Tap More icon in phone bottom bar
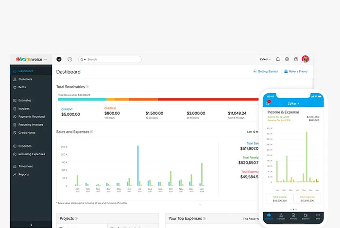 point(318,216)
